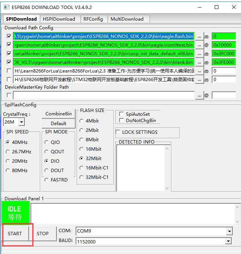Click the download log scrollbar up arrow
Screen dimensions: 241x254
[238, 207]
